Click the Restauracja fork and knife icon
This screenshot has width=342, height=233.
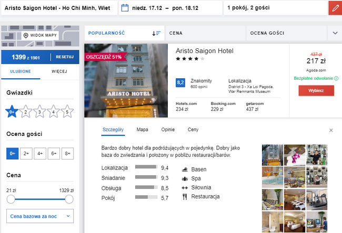pos(185,197)
